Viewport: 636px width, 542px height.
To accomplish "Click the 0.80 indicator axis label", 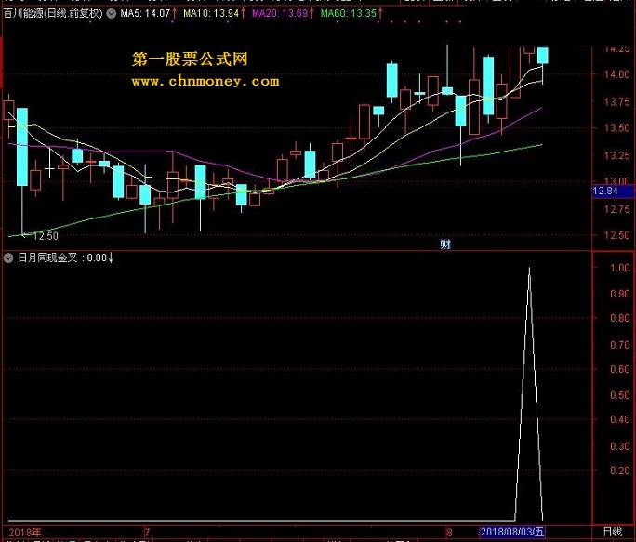I will point(620,319).
